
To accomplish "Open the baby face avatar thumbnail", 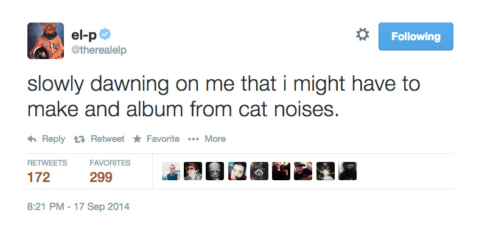I will click(215, 171).
